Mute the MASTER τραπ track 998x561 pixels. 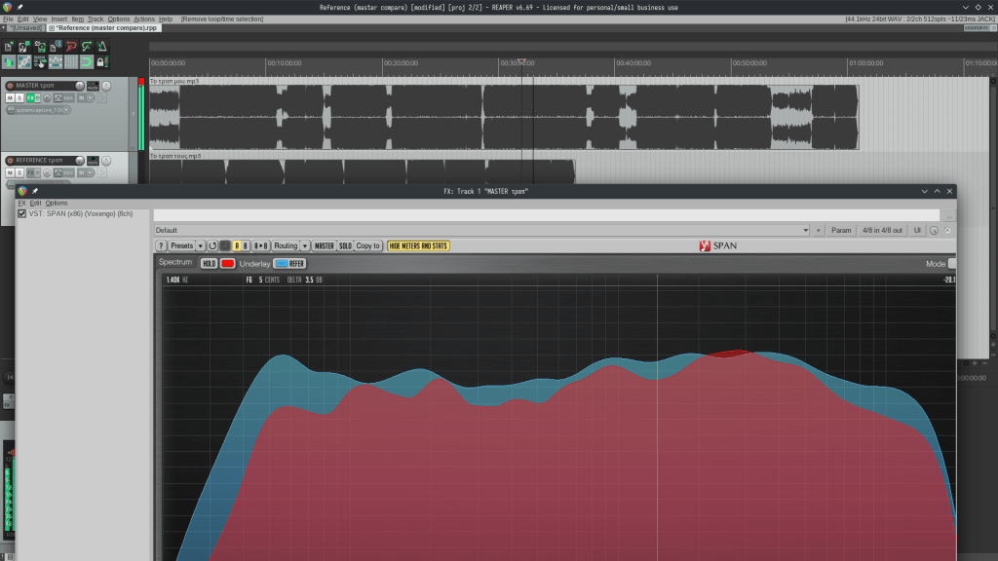[x=10, y=98]
